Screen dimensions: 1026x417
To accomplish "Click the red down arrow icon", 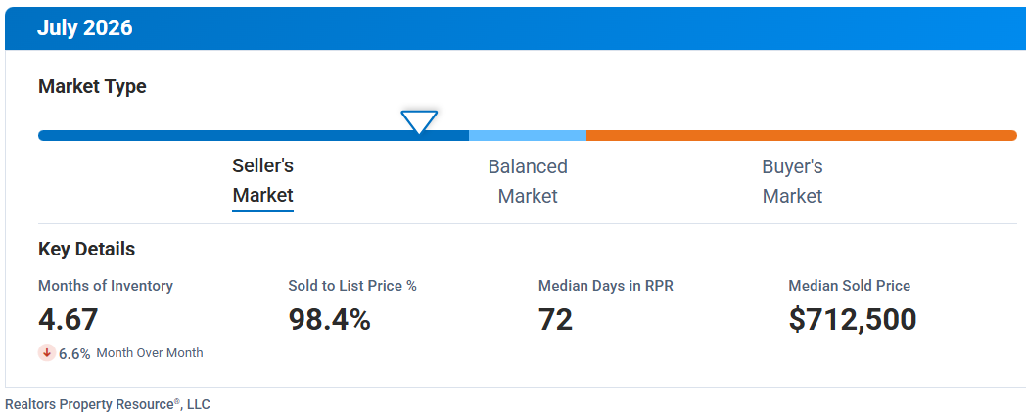I will coord(46,352).
